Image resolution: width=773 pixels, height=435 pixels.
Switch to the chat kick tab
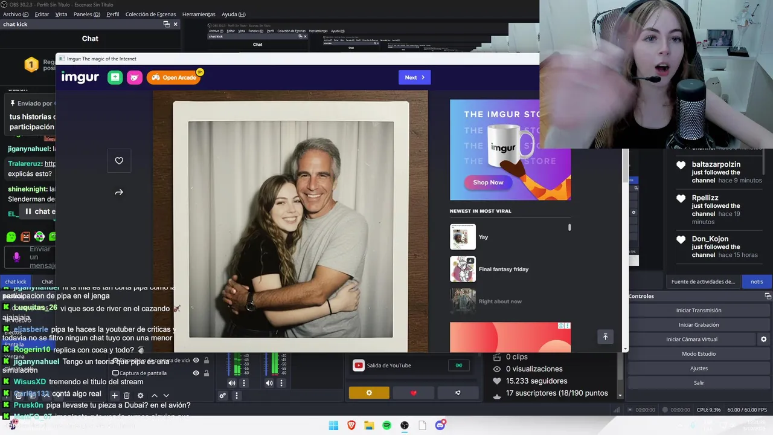click(16, 282)
